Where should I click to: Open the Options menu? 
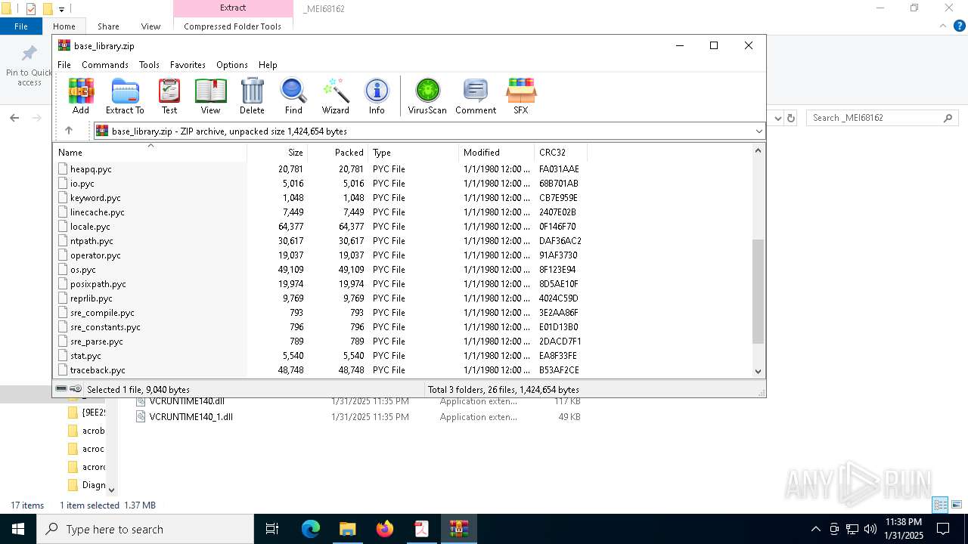[232, 65]
